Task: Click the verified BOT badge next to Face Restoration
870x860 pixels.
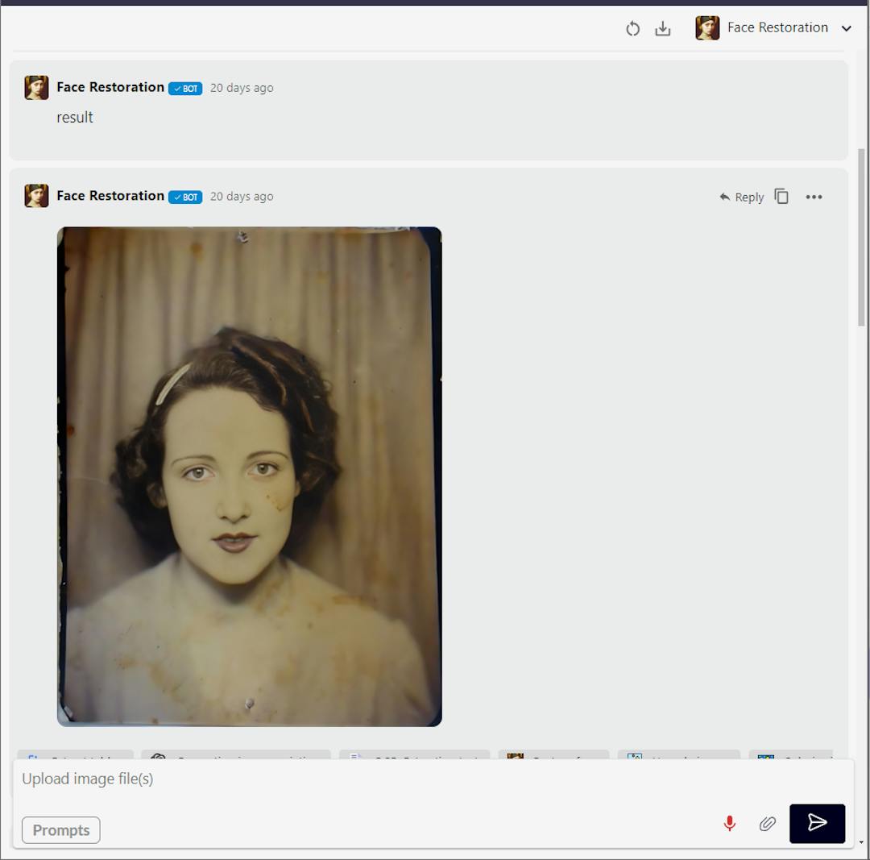Action: [184, 88]
